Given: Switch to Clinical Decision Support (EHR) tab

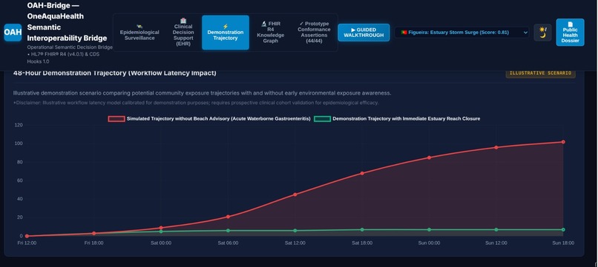Looking at the screenshot, I should point(183,33).
